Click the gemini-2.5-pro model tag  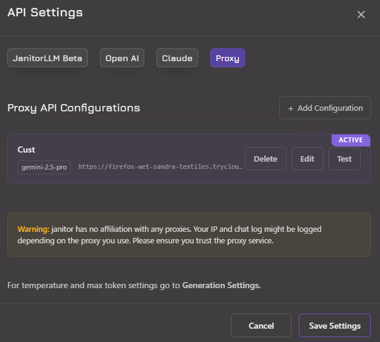pos(44,166)
